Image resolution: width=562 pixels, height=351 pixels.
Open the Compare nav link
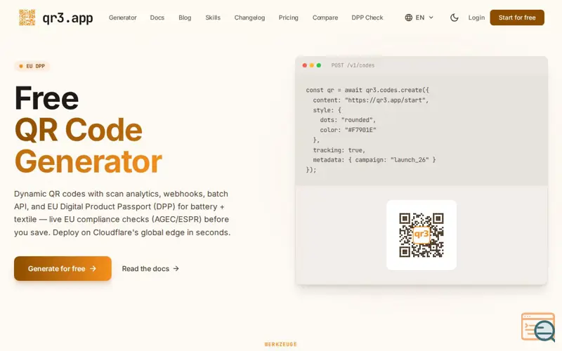coord(325,18)
